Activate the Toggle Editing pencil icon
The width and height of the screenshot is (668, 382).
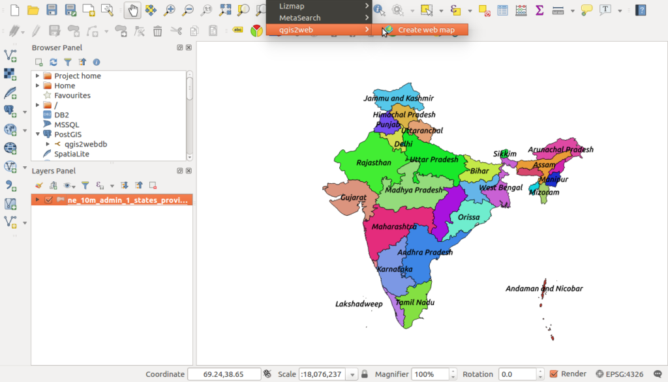coord(36,29)
